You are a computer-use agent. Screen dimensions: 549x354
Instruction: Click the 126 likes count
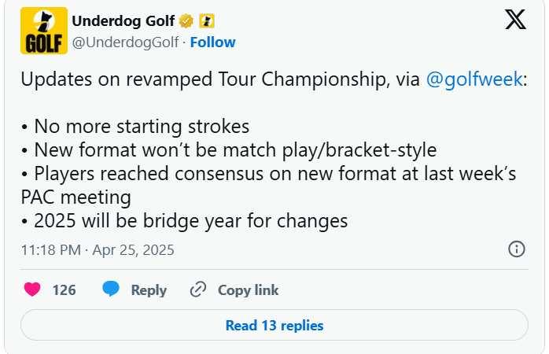pyautogui.click(x=64, y=290)
